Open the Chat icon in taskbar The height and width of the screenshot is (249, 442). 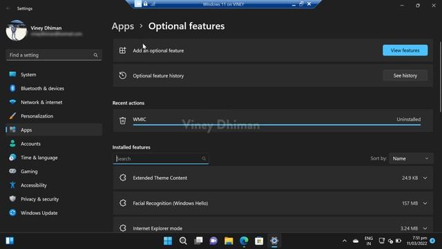pyautogui.click(x=213, y=241)
